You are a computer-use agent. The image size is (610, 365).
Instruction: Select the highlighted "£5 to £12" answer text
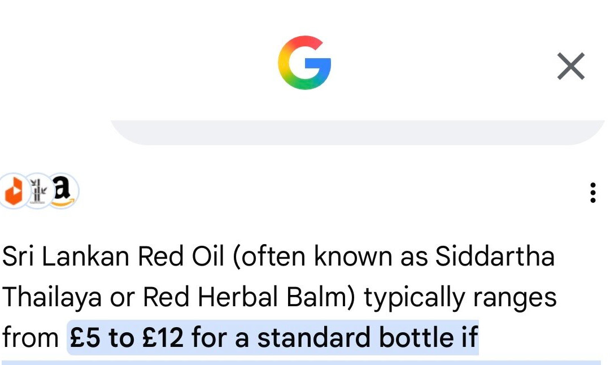126,337
